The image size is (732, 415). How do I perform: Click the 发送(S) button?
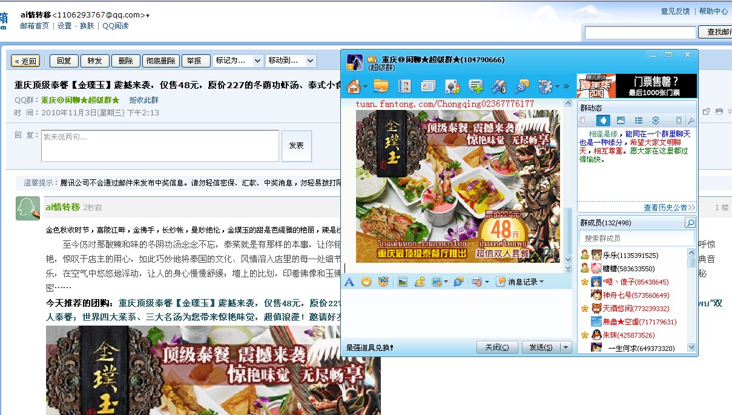(x=541, y=347)
